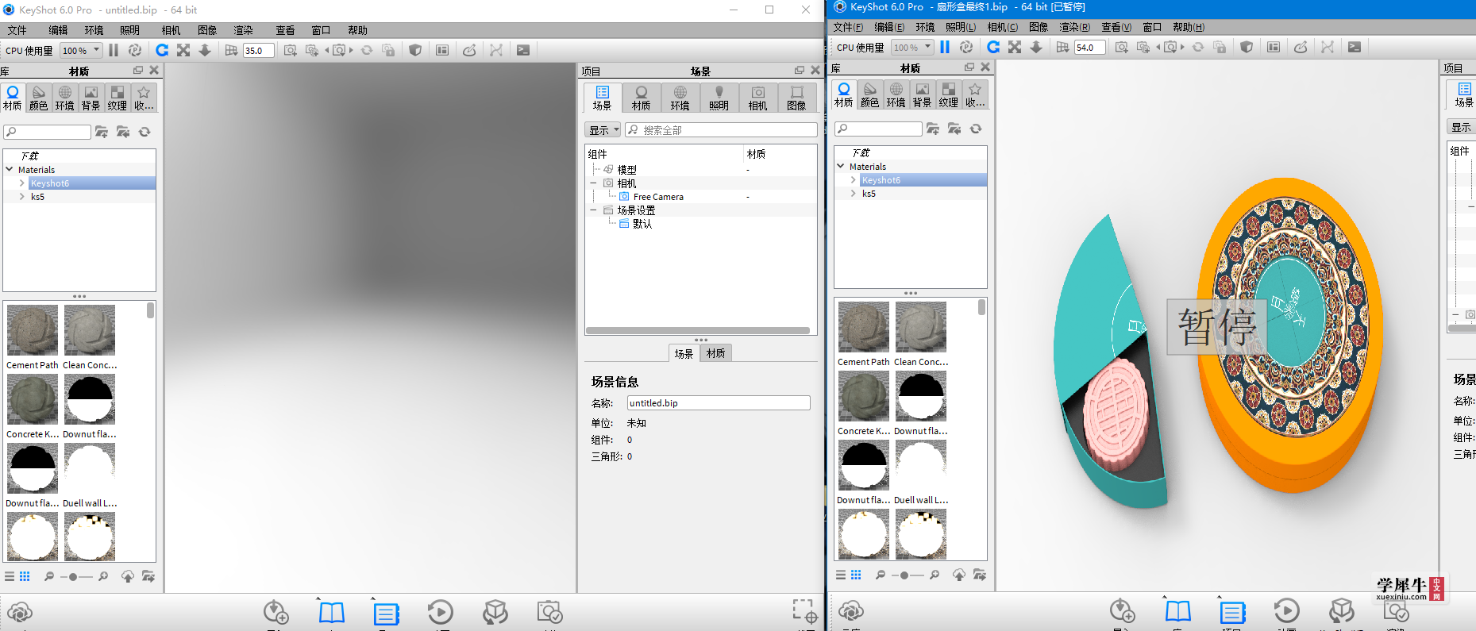1476x631 pixels.
Task: Switch to 环境 tab in left project panel
Action: coord(680,98)
